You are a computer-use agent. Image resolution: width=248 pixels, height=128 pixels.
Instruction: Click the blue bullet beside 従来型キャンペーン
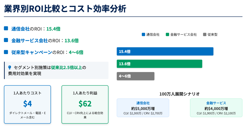[6, 52]
